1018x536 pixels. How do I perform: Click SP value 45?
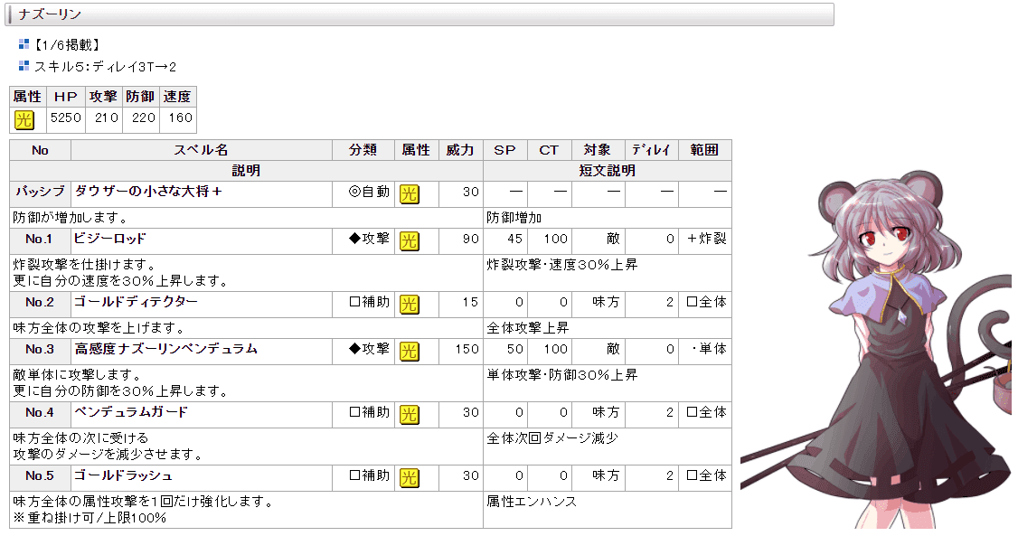tap(514, 239)
